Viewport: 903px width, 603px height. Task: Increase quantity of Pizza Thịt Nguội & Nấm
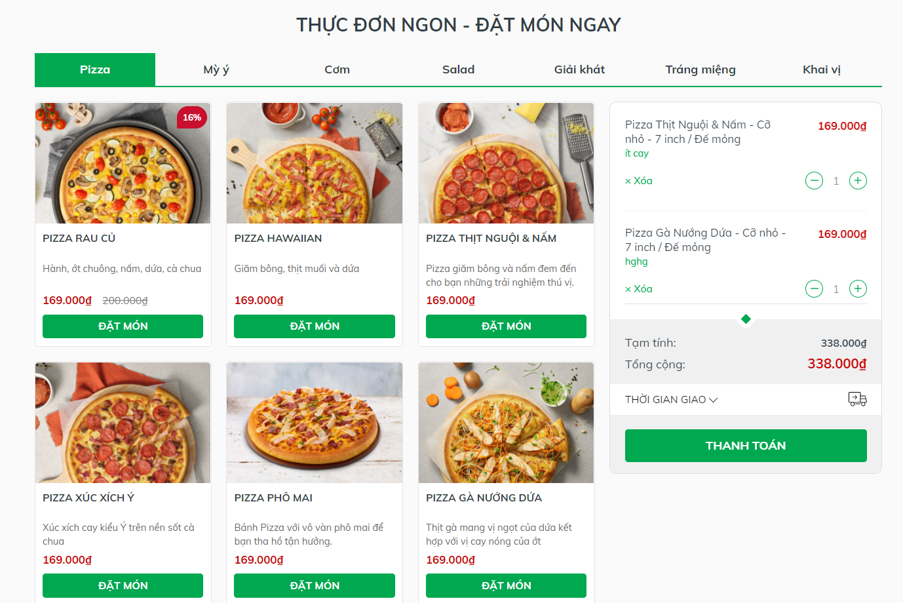tap(858, 180)
